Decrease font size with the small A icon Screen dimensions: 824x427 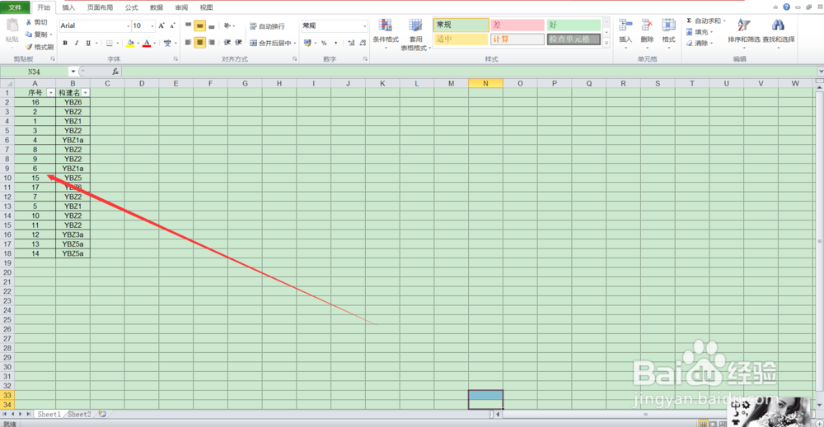172,26
